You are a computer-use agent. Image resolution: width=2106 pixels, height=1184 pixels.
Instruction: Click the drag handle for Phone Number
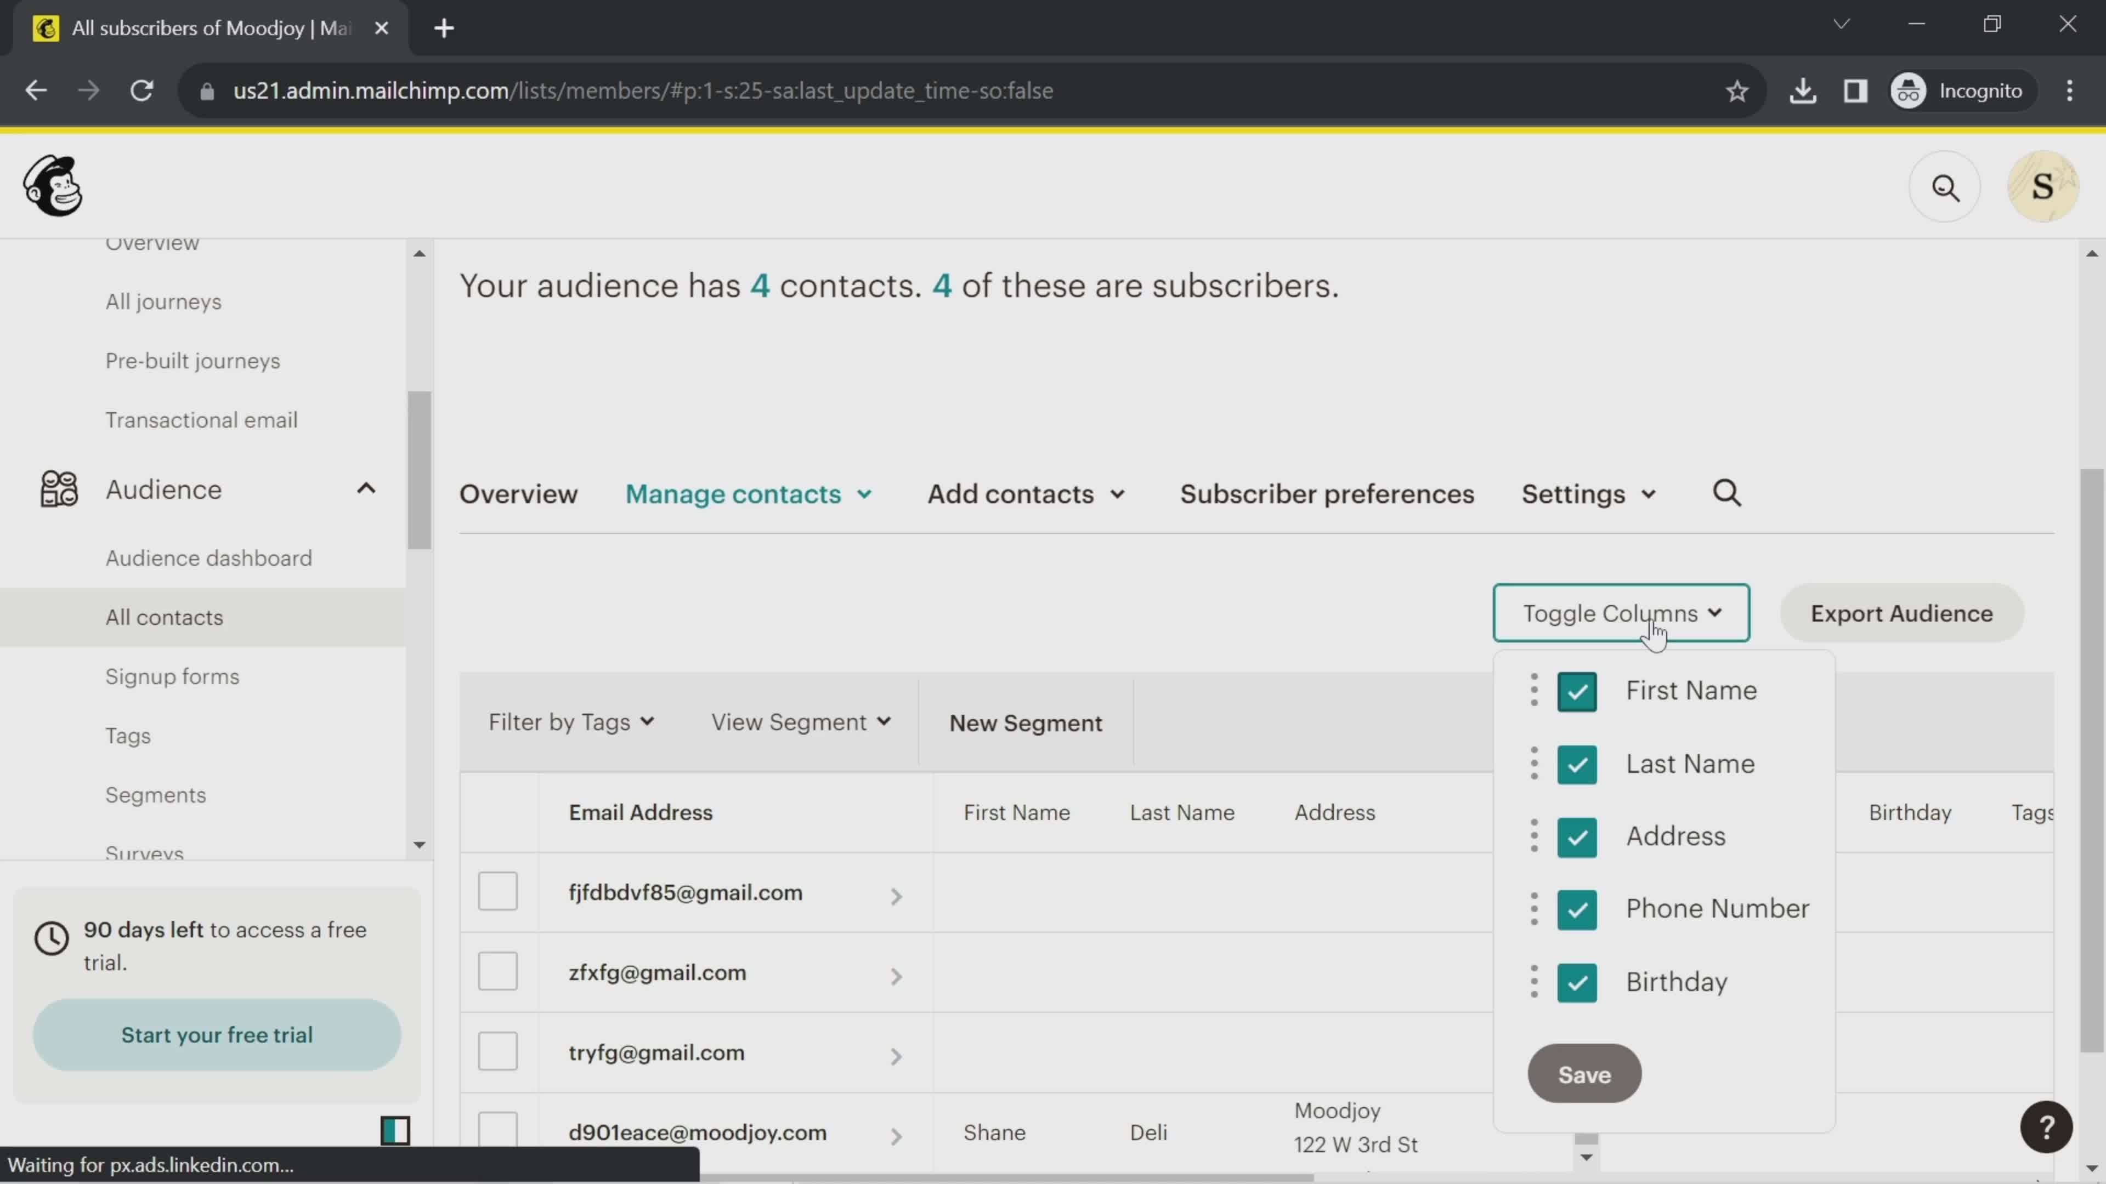(1534, 909)
